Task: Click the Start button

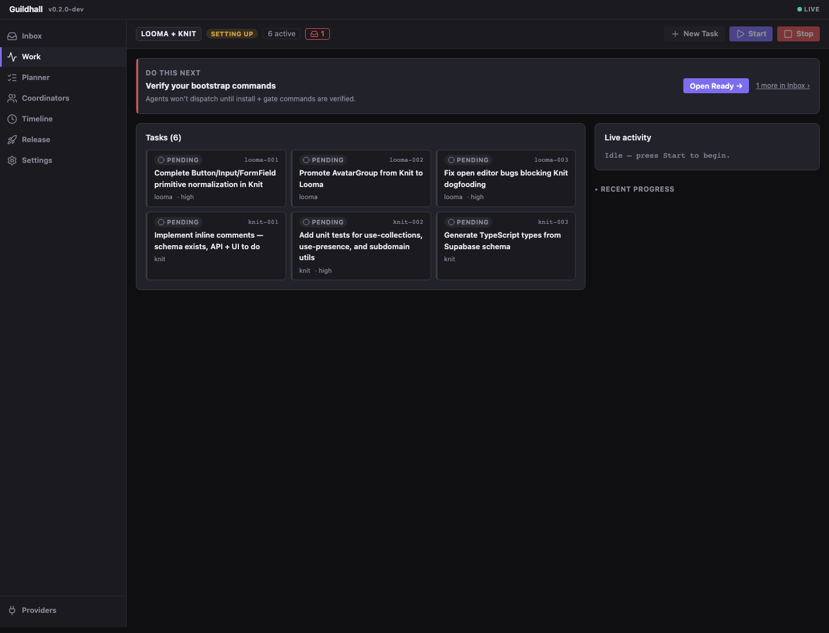Action: point(751,34)
